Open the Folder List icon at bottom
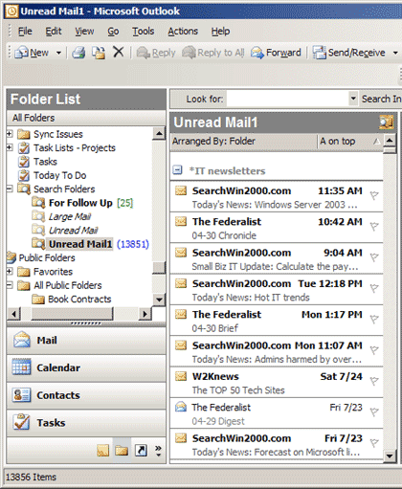The image size is (402, 489). click(122, 451)
